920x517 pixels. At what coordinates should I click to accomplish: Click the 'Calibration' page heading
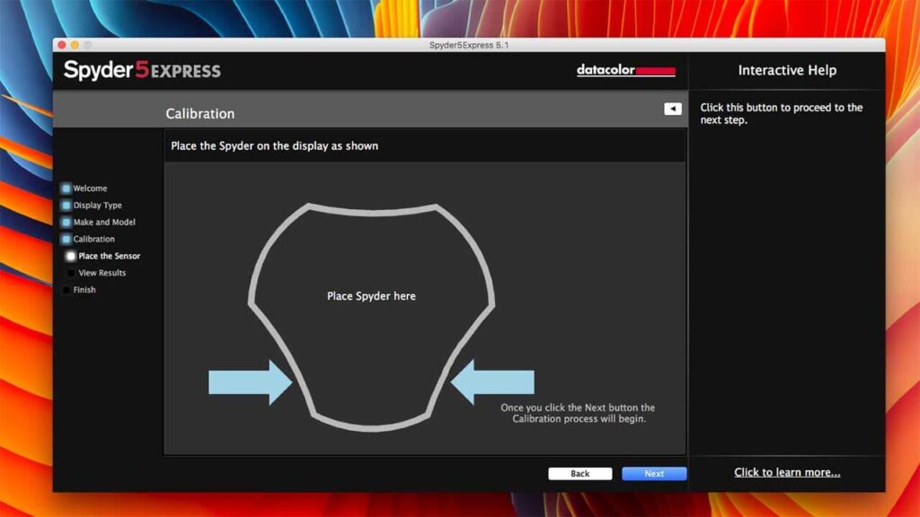click(200, 114)
